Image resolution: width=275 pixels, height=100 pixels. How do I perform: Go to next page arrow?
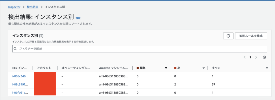point(256,57)
